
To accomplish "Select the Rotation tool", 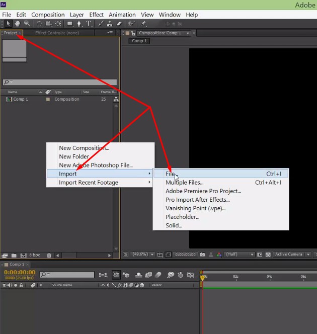I will tap(39, 24).
